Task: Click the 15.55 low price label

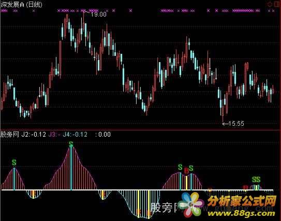Action: [236, 124]
